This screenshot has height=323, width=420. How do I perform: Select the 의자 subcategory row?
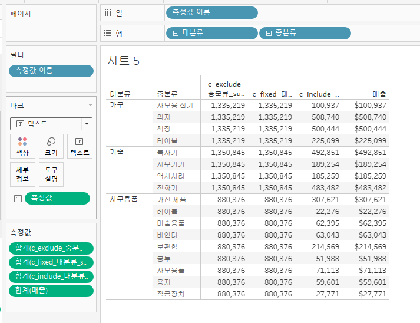pyautogui.click(x=164, y=117)
